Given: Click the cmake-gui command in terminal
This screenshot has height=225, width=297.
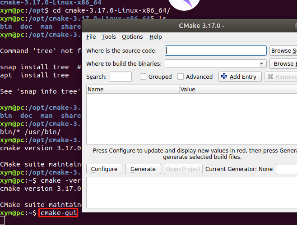Looking at the screenshot, I should [59, 213].
